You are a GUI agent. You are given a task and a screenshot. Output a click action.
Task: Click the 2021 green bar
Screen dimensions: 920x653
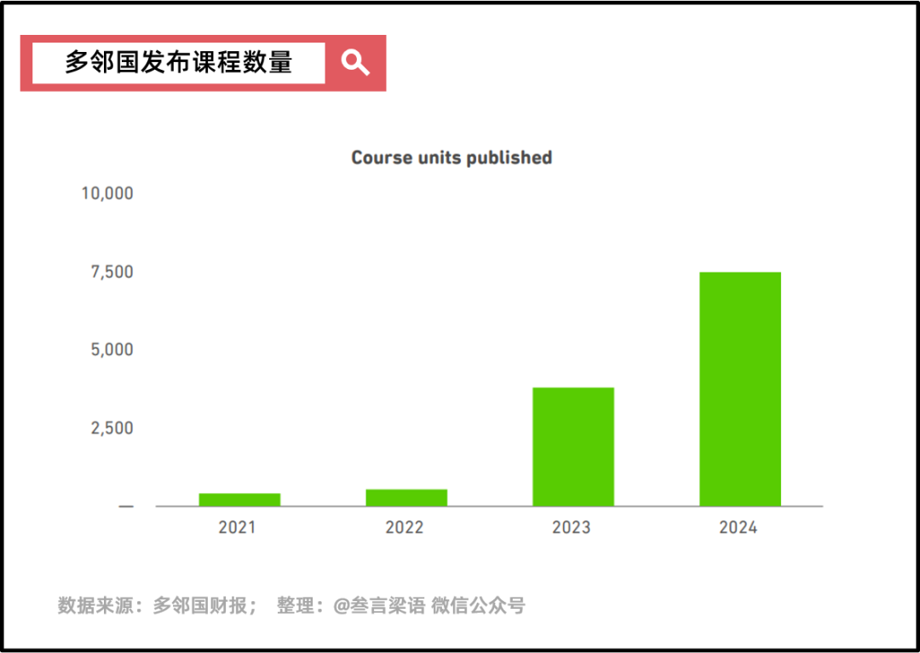coord(239,500)
